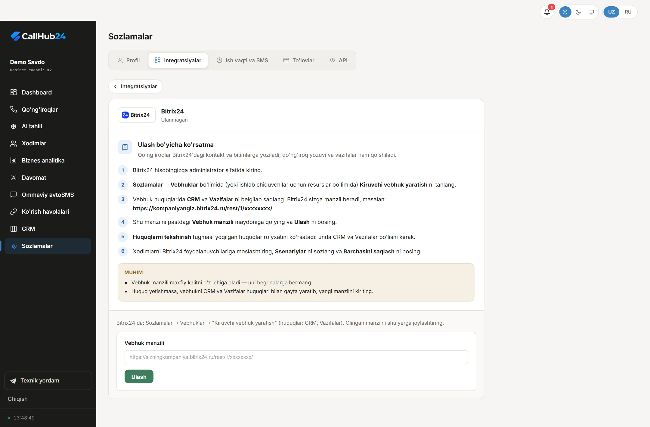Image resolution: width=650 pixels, height=427 pixels.
Task: Click the green Ulash button
Action: (x=139, y=377)
